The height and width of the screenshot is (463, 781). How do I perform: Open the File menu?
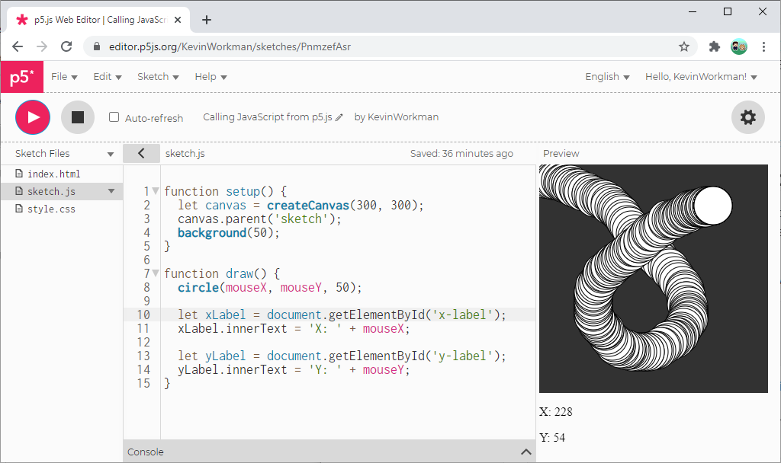pos(64,76)
